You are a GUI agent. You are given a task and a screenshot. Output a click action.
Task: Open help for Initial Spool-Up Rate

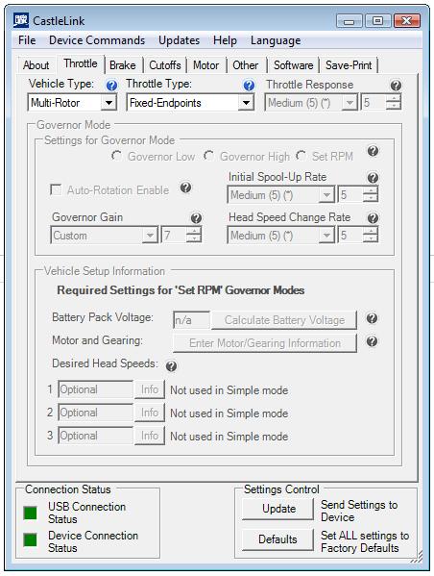point(373,178)
